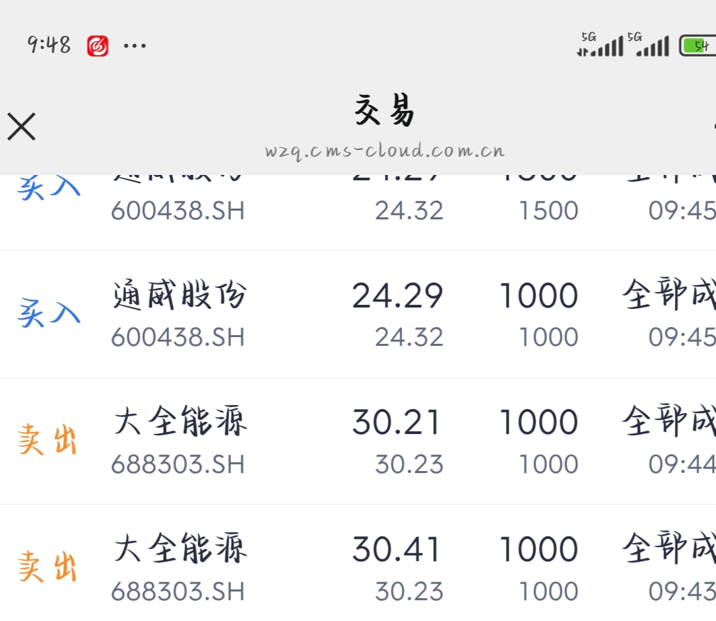Tap the order price 30.41
The height and width of the screenshot is (621, 716).
tap(396, 549)
